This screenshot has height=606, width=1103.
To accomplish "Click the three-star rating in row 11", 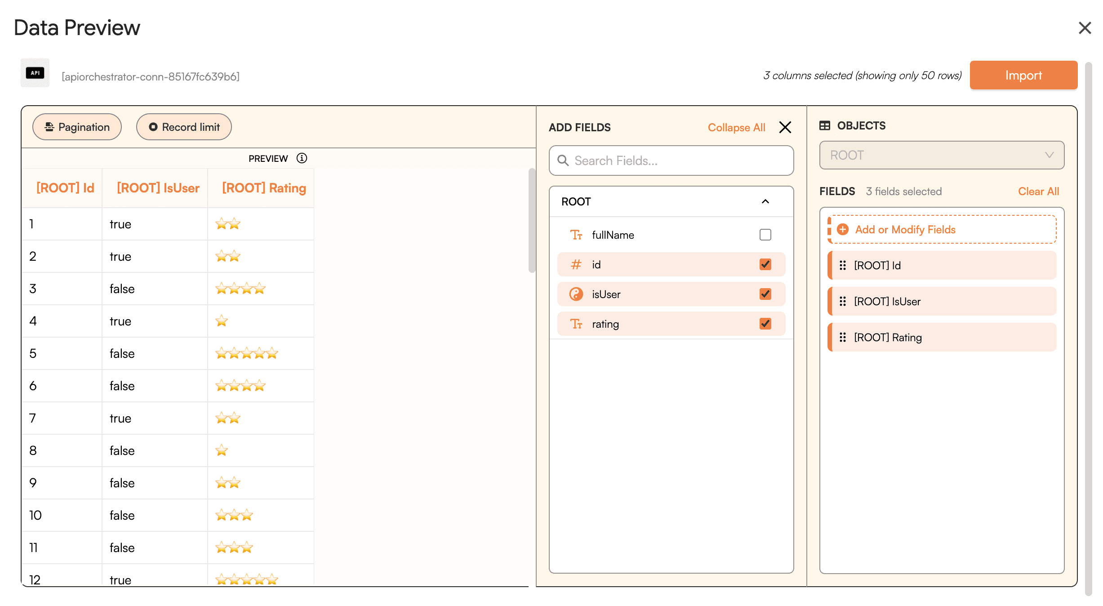I will pyautogui.click(x=234, y=547).
